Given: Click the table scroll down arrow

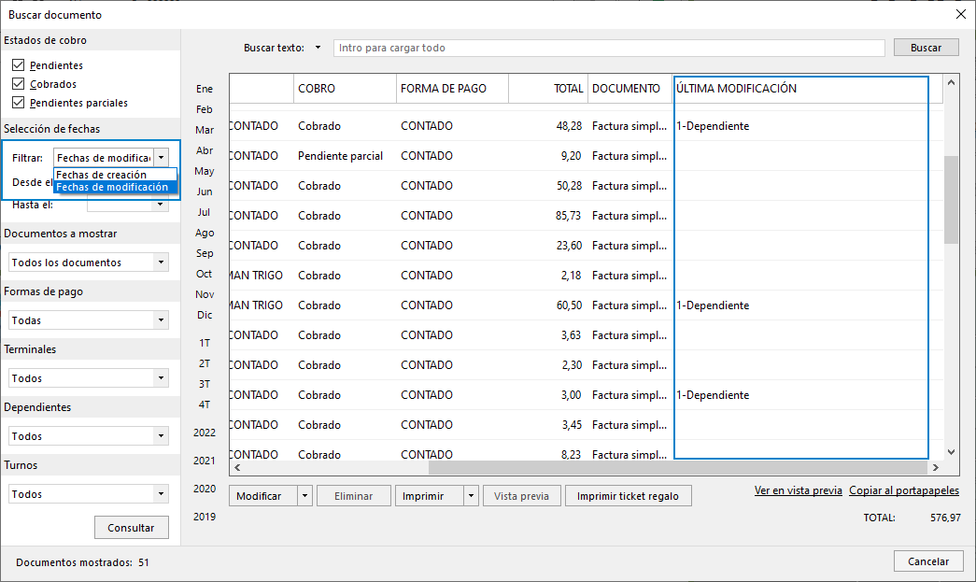Looking at the screenshot, I should point(951,452).
